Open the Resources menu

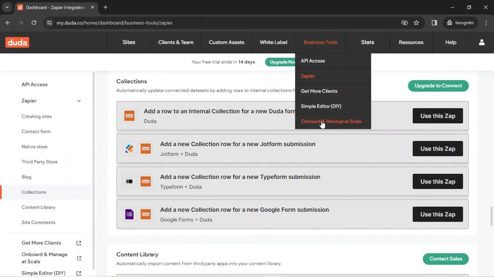411,42
